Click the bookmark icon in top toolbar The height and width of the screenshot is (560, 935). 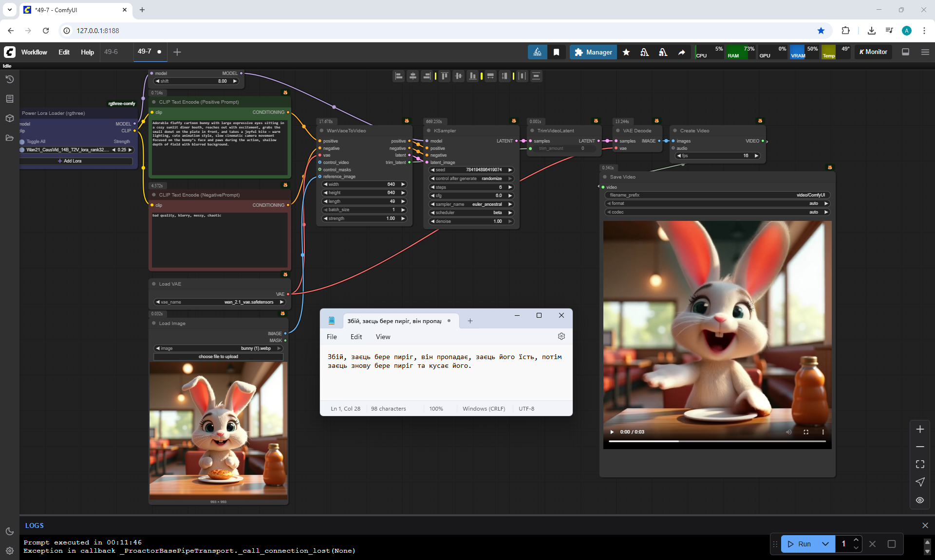tap(556, 52)
